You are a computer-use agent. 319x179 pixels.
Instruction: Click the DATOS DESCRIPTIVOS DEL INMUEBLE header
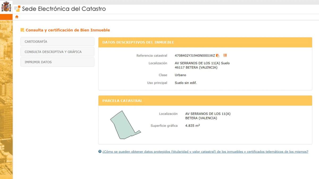[138, 42]
